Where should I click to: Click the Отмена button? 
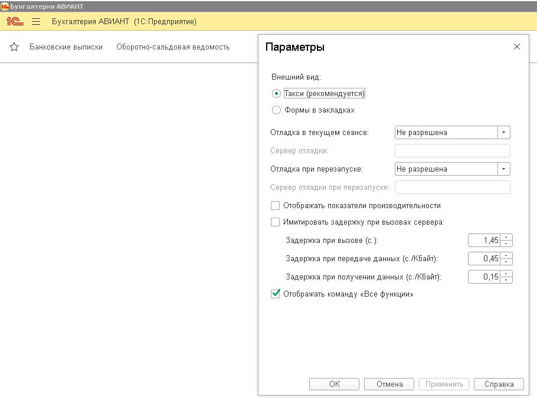[x=389, y=384]
